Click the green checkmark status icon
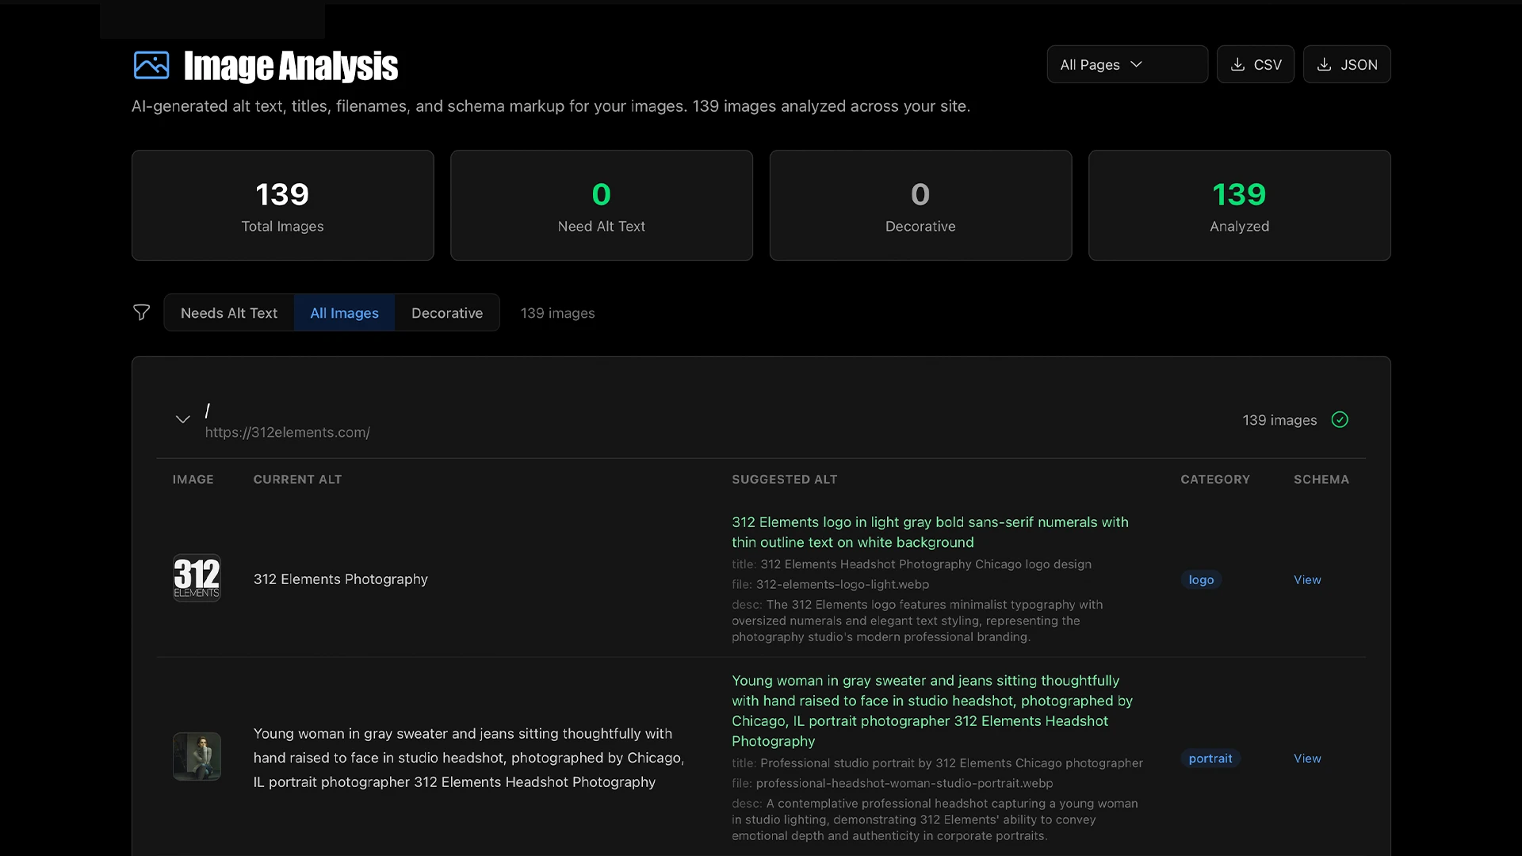 [1340, 420]
